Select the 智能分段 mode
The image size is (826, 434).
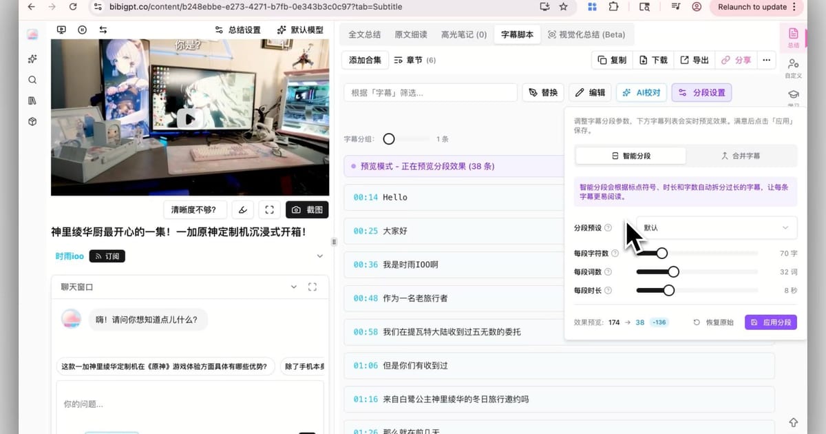coord(631,156)
